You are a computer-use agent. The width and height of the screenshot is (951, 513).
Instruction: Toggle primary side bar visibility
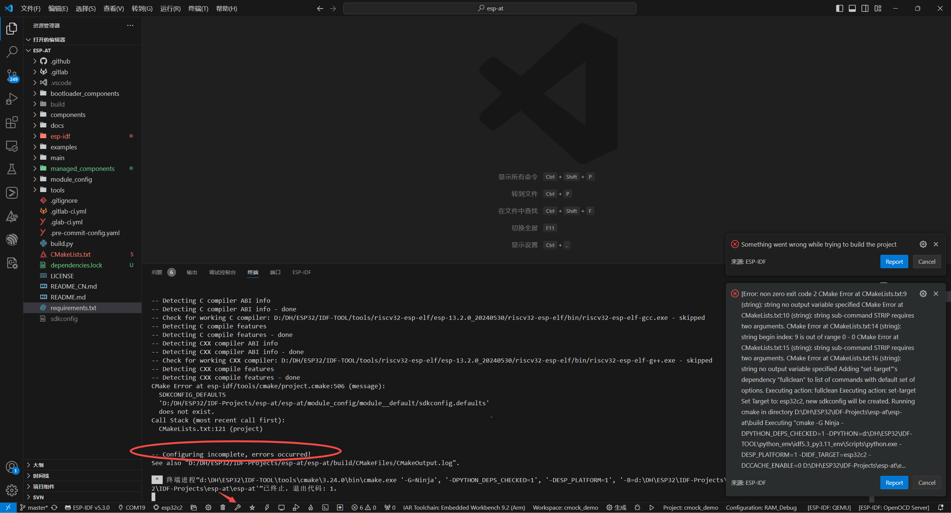pyautogui.click(x=840, y=8)
